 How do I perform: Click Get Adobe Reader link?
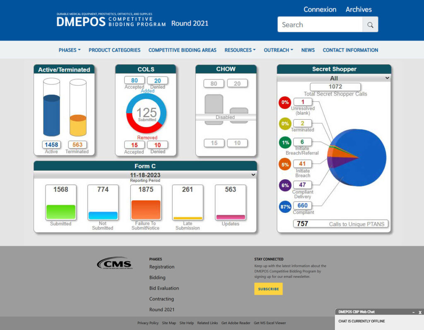236,323
